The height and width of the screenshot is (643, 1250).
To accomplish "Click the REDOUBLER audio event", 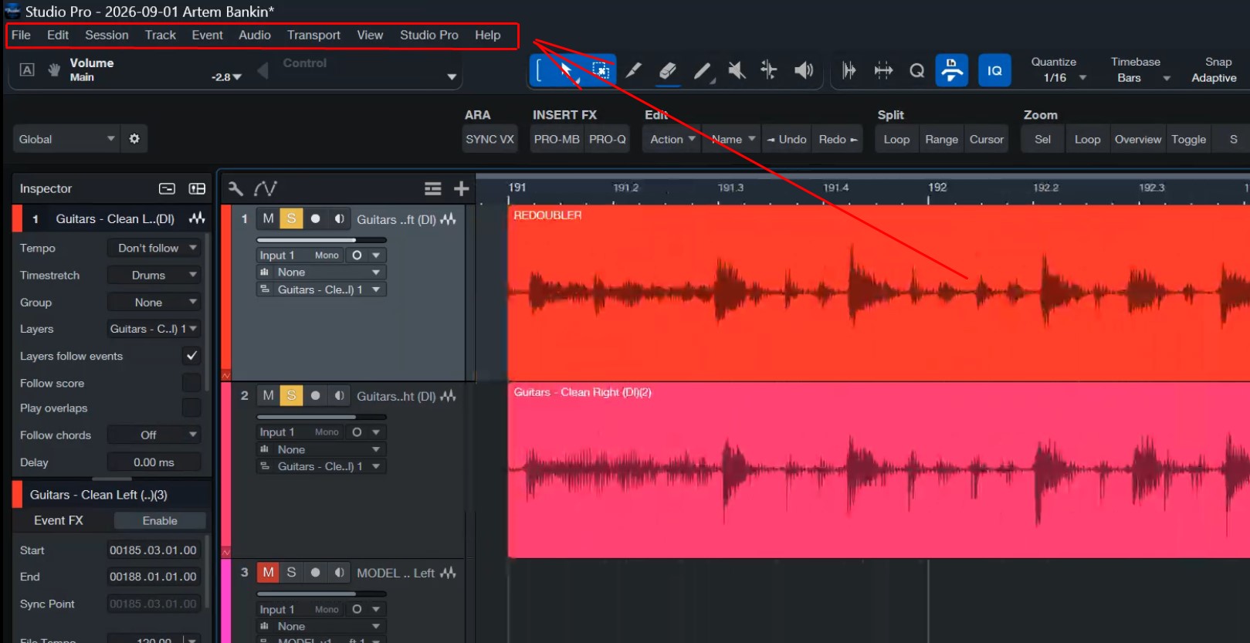I will [879, 292].
